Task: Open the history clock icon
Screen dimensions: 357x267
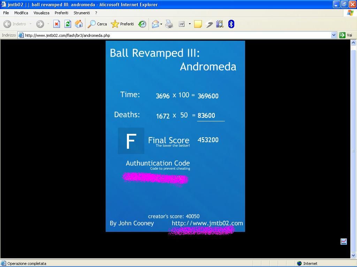Action: (x=142, y=24)
